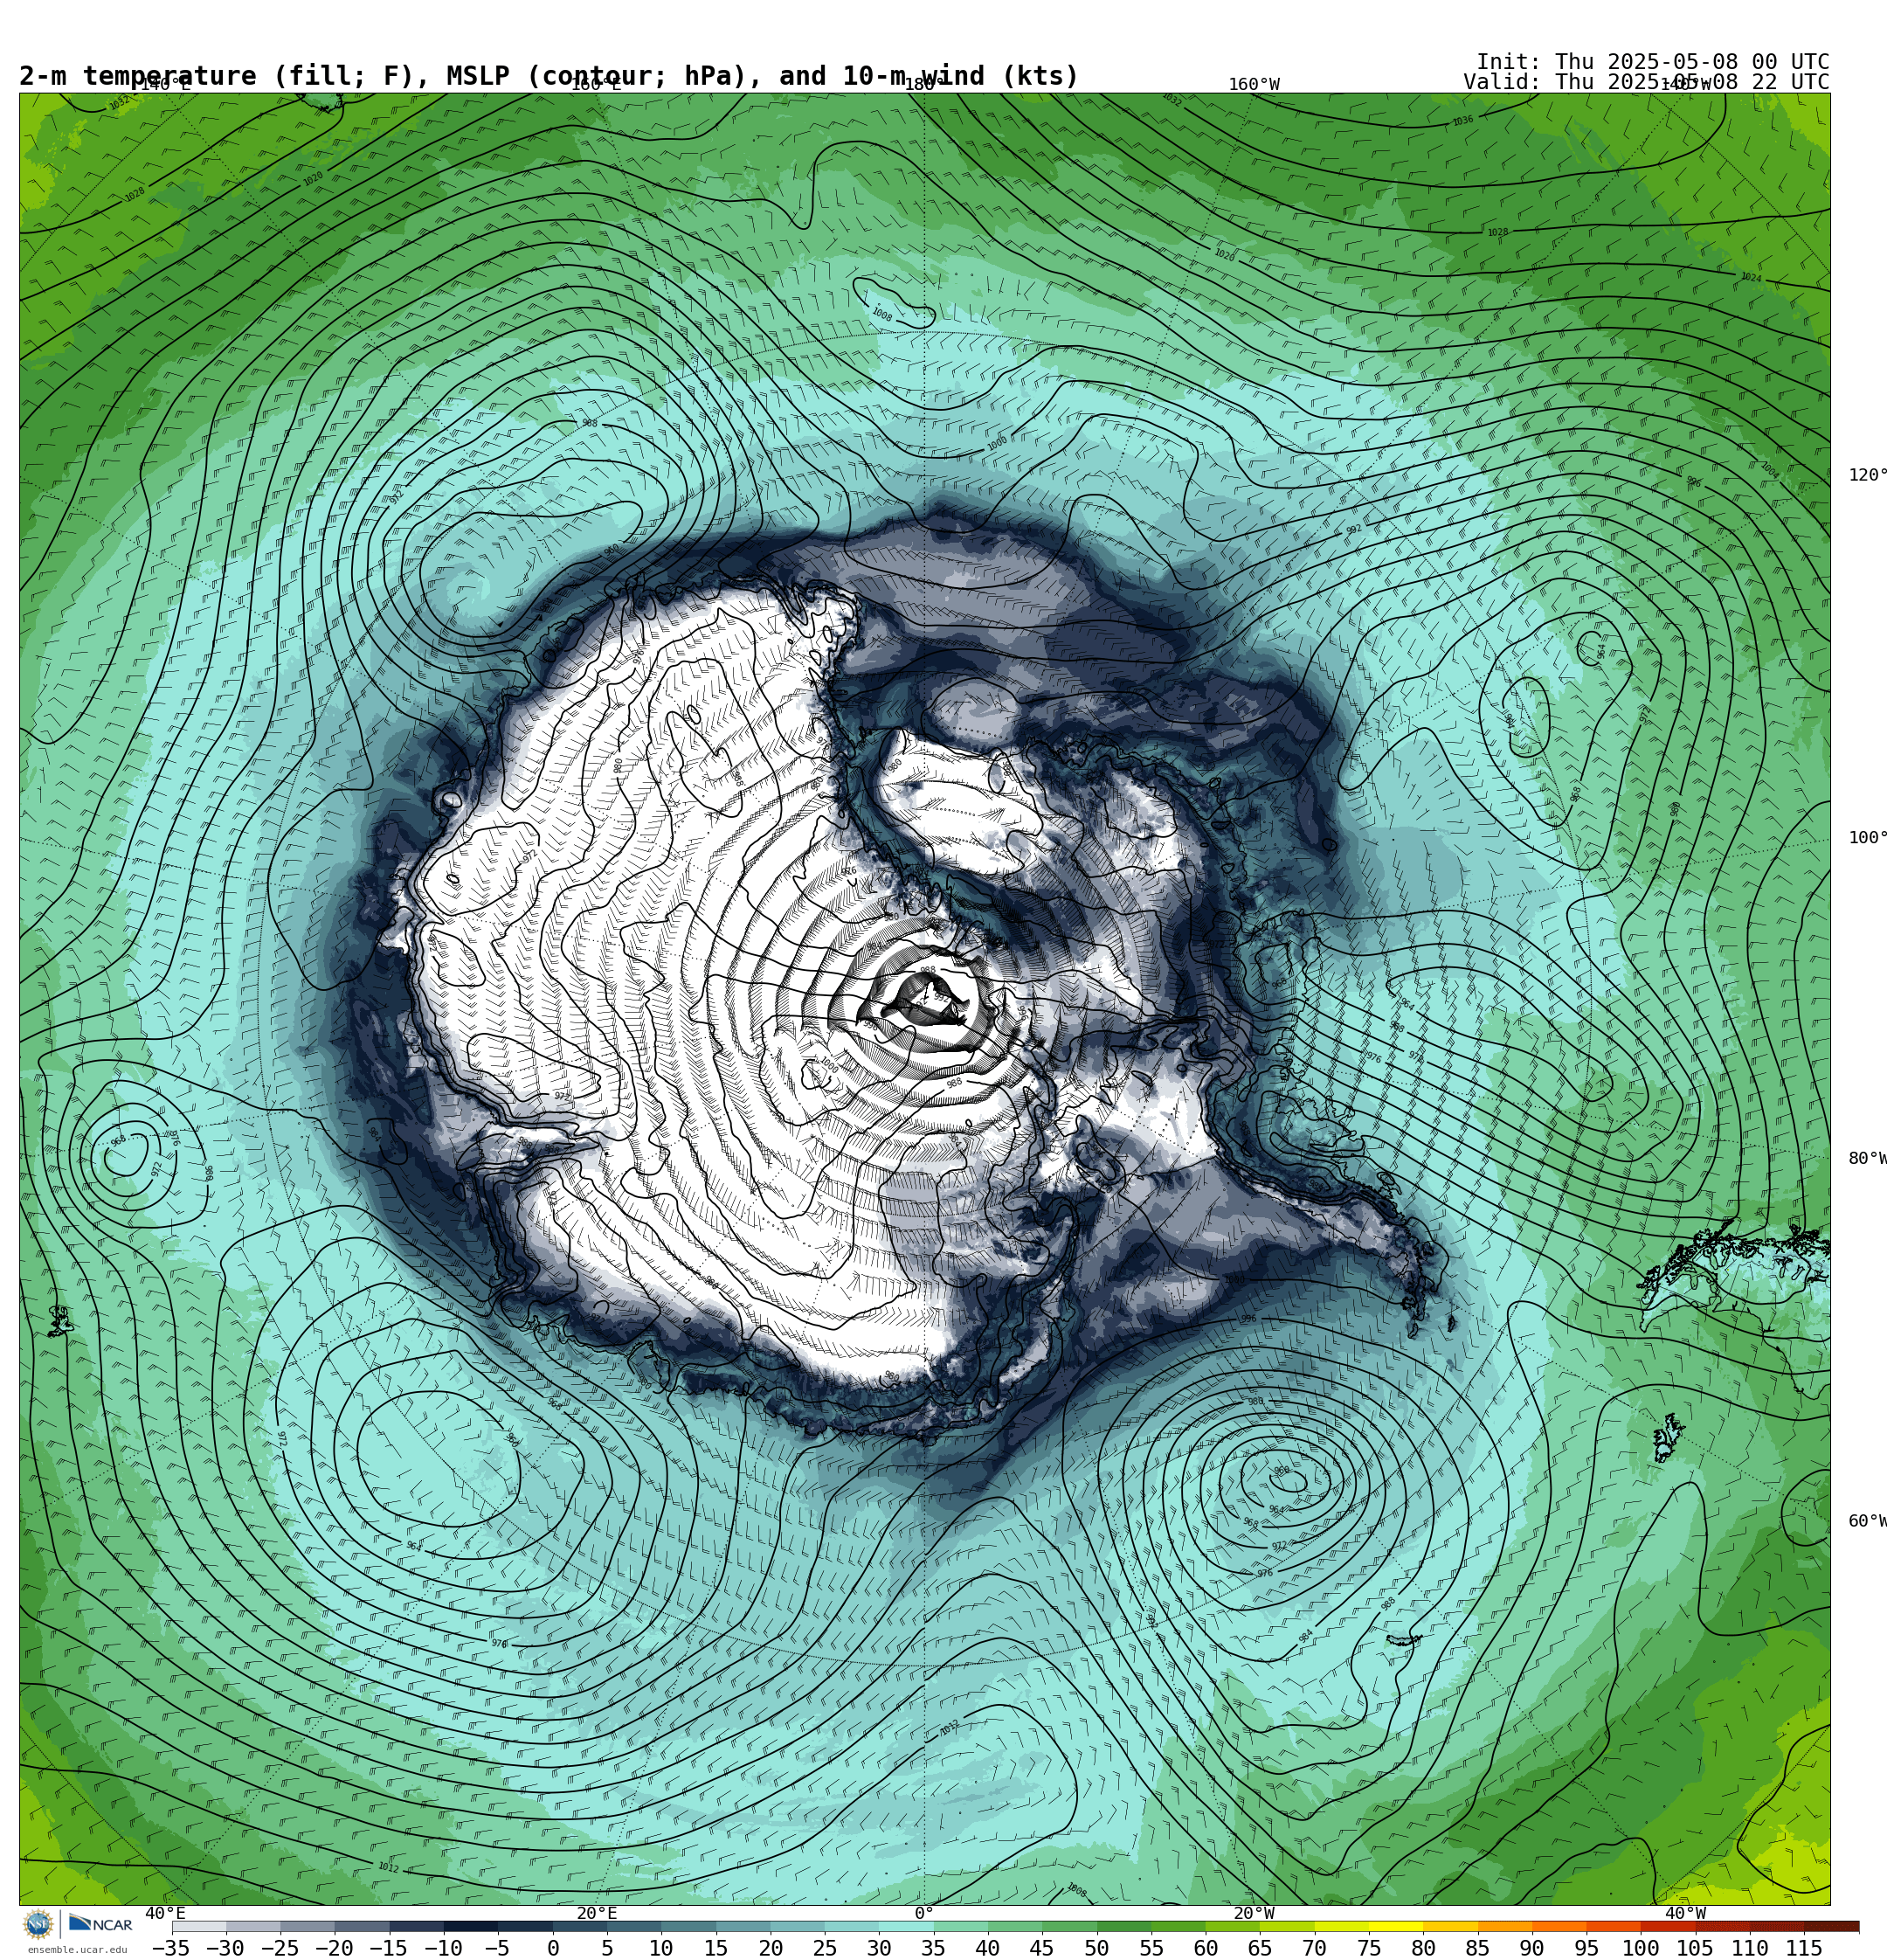Click the Init: Thu 2025-05-08 00 UTC text
The image size is (1887, 1960).
pos(1653,61)
